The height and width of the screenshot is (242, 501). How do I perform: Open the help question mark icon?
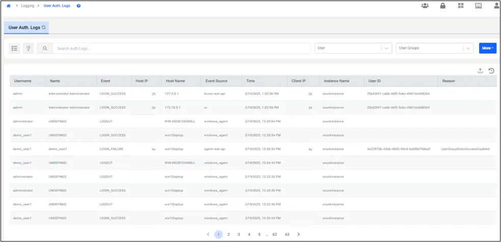(78, 6)
